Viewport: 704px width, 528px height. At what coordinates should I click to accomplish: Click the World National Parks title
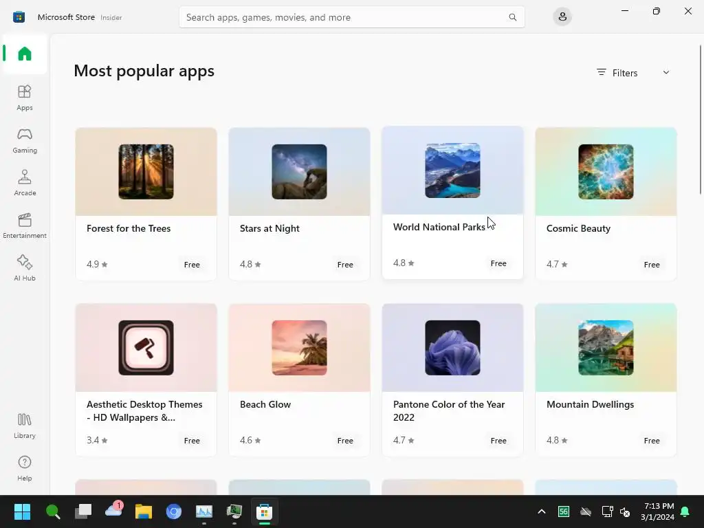click(x=439, y=227)
